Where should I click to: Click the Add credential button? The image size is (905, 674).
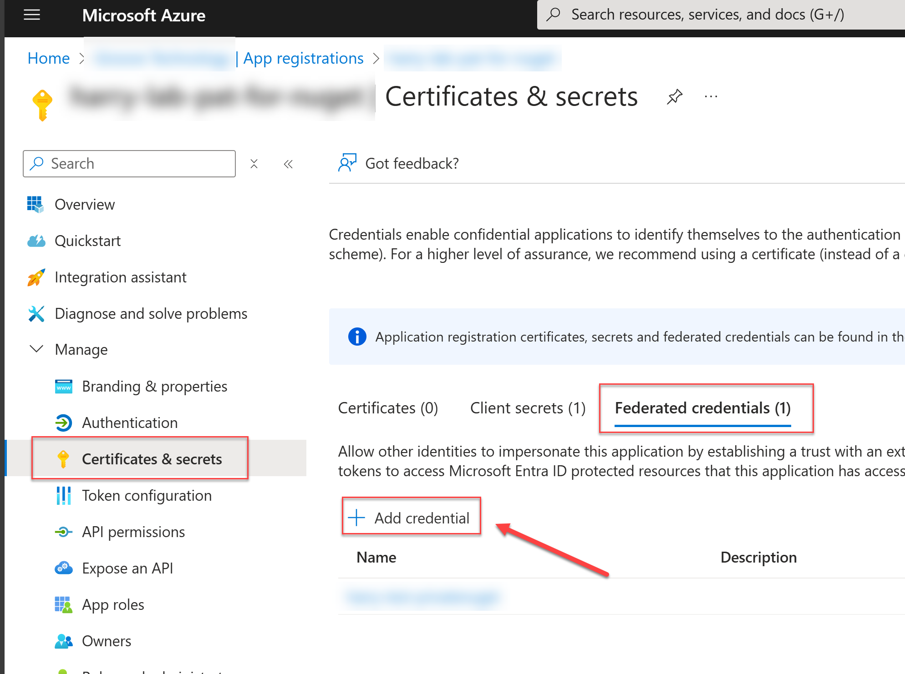click(411, 518)
